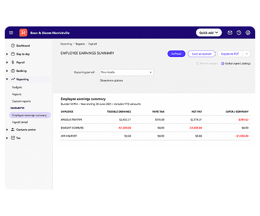The width and height of the screenshot is (260, 216).
Task: Go to Dashboard
Action: pyautogui.click(x=23, y=46)
